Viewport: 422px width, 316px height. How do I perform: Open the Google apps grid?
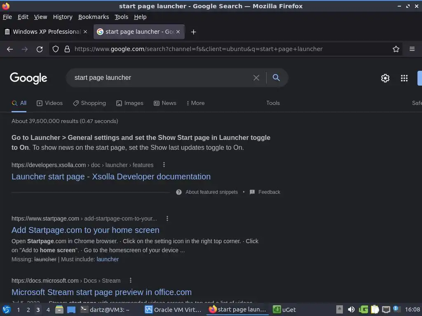404,78
